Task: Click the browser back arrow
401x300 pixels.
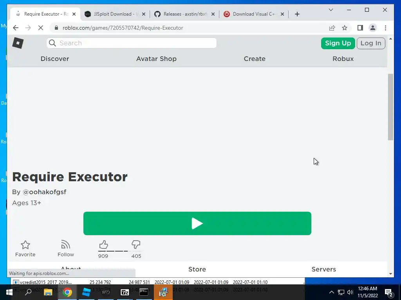Action: click(16, 28)
